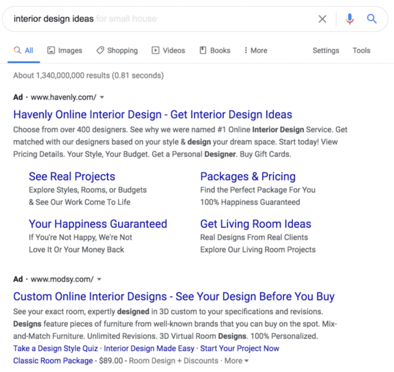Click the blue magnifying glass search icon
This screenshot has width=394, height=372.
(x=371, y=19)
